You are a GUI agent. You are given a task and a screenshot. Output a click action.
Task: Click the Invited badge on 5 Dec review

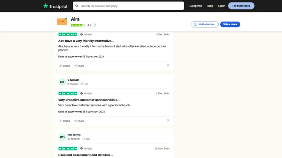click(x=86, y=34)
